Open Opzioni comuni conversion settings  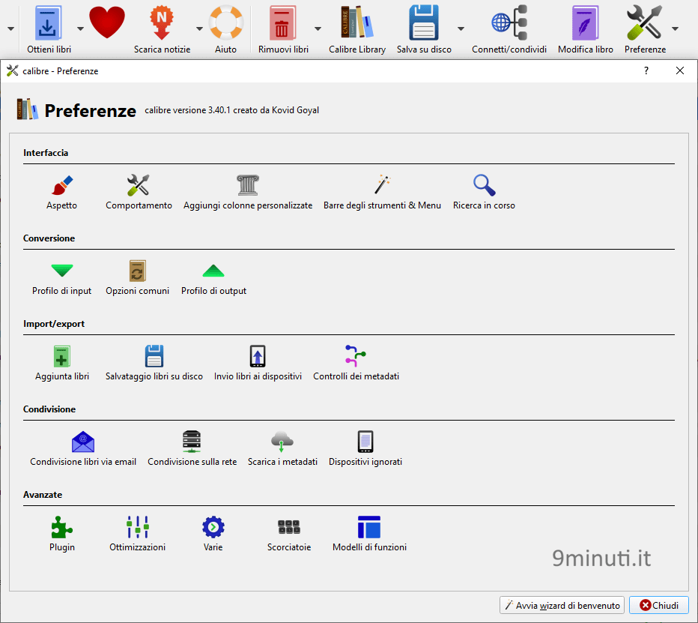[x=137, y=277]
